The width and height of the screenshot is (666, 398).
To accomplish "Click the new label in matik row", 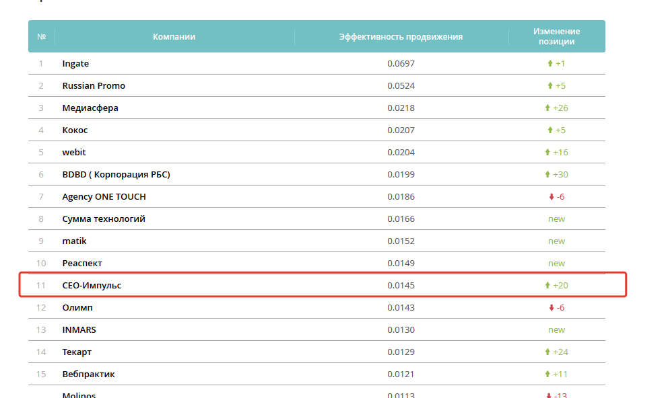I will (x=556, y=241).
